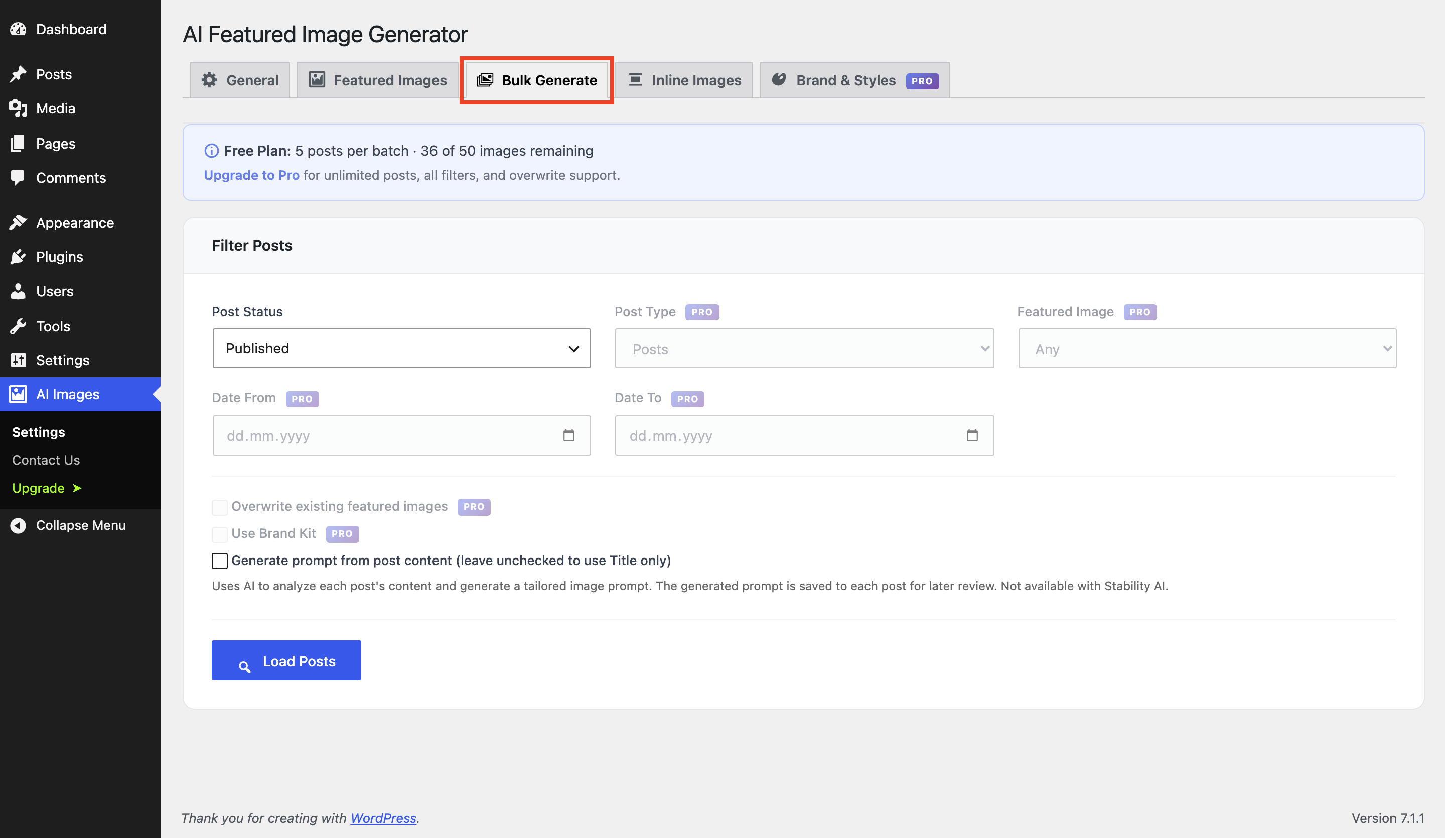The image size is (1445, 838).
Task: Click the Pages icon in sidebar
Action: click(19, 144)
